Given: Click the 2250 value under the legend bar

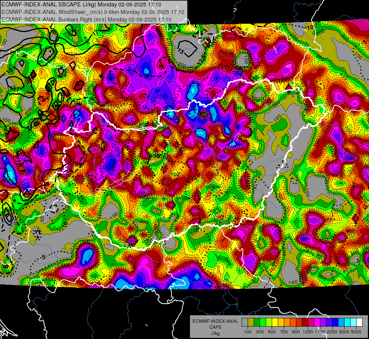Looking at the screenshot, I should click(332, 332).
